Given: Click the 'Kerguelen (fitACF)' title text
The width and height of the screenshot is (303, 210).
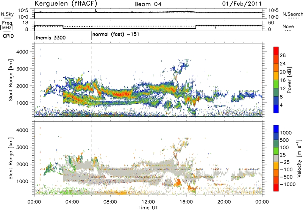Looking at the screenshot, I should (x=66, y=4).
